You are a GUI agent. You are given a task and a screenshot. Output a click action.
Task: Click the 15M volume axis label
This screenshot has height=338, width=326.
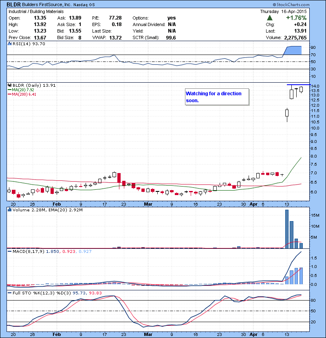[315, 215]
